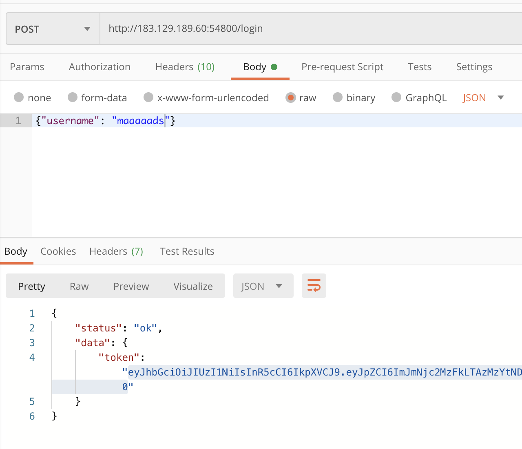The width and height of the screenshot is (522, 449).
Task: Click line number 1 in request editor
Action: pyautogui.click(x=18, y=121)
